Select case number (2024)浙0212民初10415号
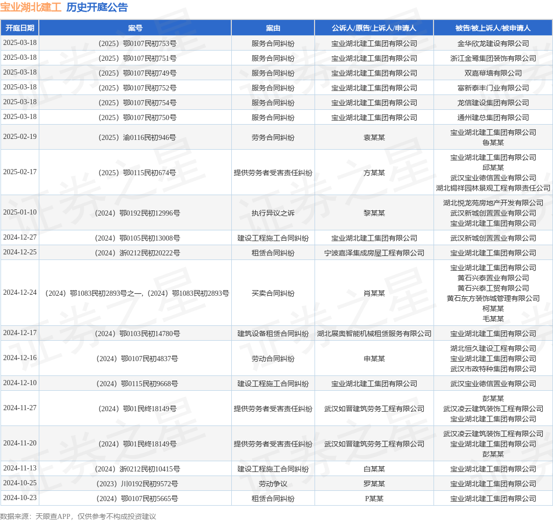Image resolution: width=553 pixels, height=521 pixels. (137, 469)
